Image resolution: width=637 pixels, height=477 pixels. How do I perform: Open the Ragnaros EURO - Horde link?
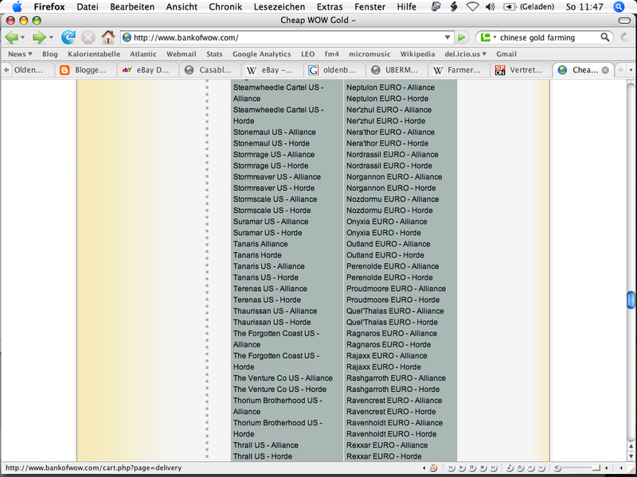point(389,344)
